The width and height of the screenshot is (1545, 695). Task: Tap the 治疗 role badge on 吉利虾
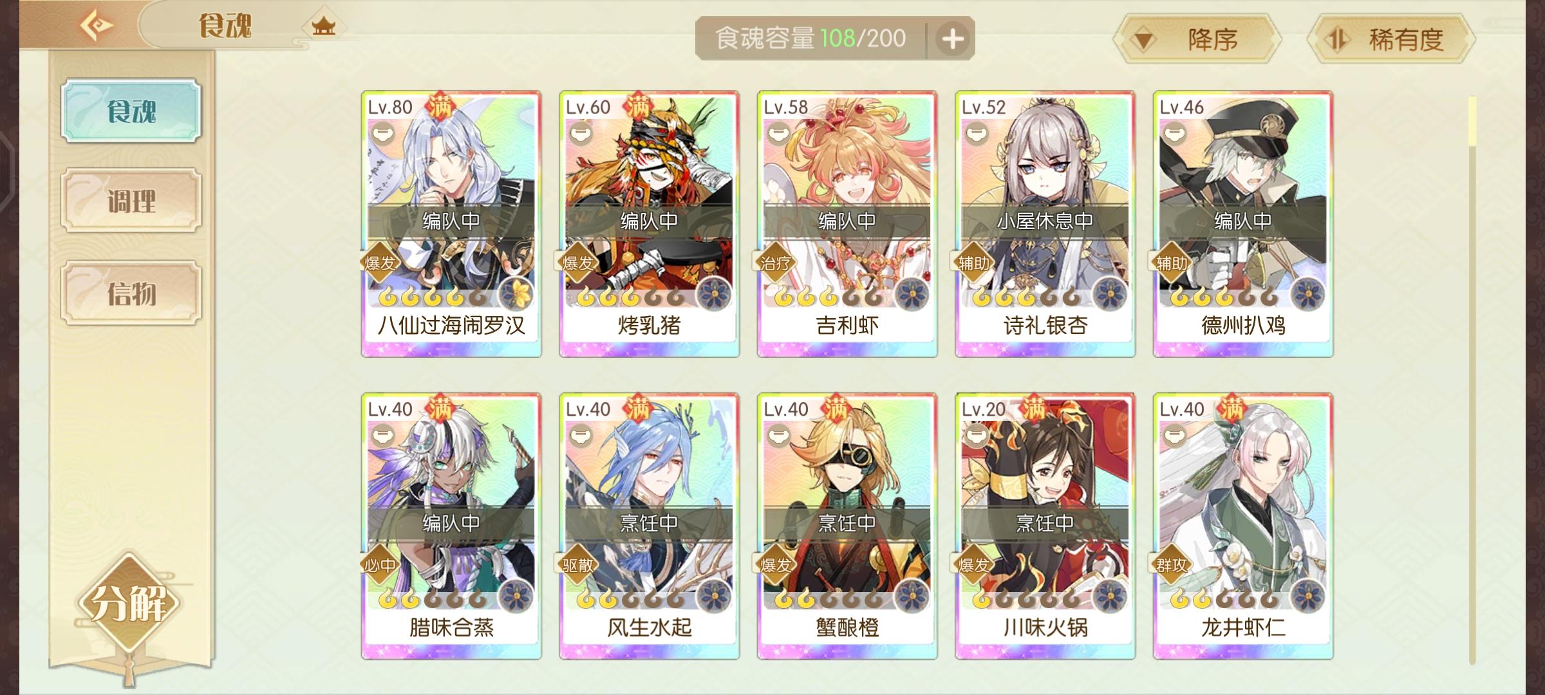pos(774,263)
